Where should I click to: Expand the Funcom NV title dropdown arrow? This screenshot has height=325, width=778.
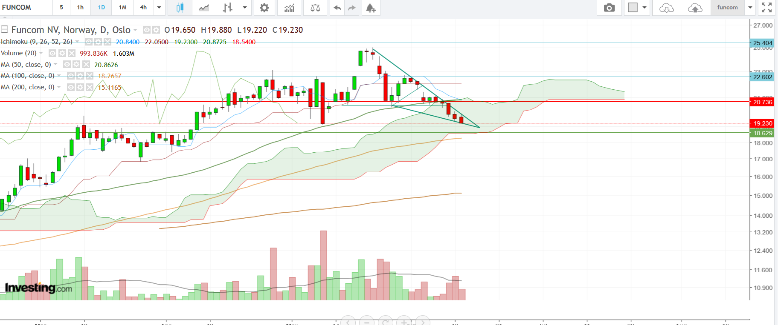tap(135, 30)
